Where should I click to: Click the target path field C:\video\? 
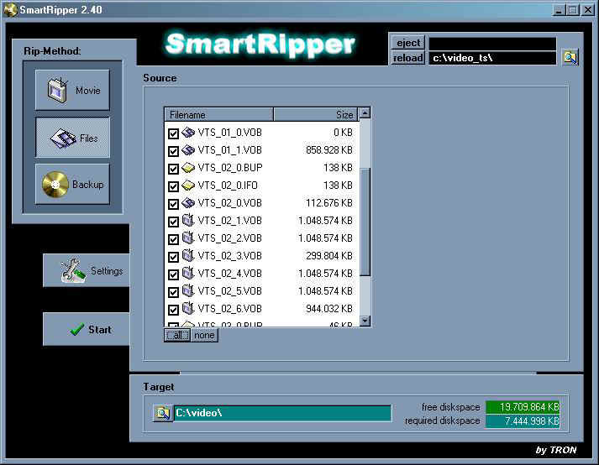tap(282, 413)
